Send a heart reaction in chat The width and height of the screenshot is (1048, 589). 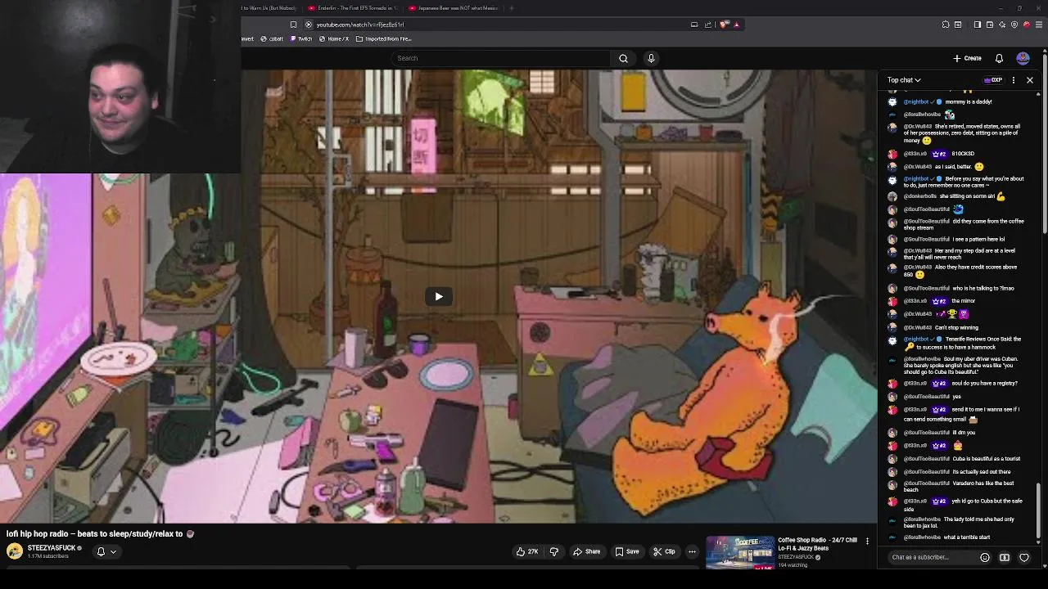pos(1024,557)
